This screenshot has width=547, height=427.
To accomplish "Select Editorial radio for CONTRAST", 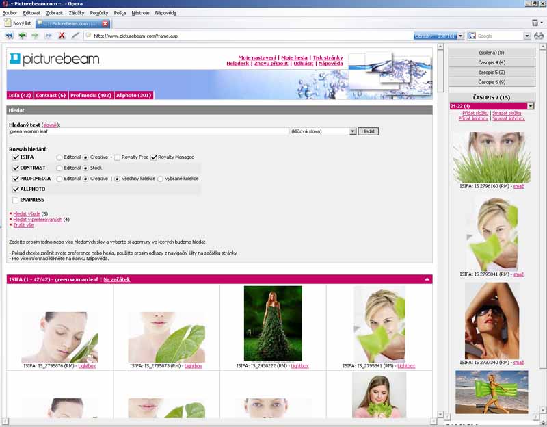I will tap(59, 168).
